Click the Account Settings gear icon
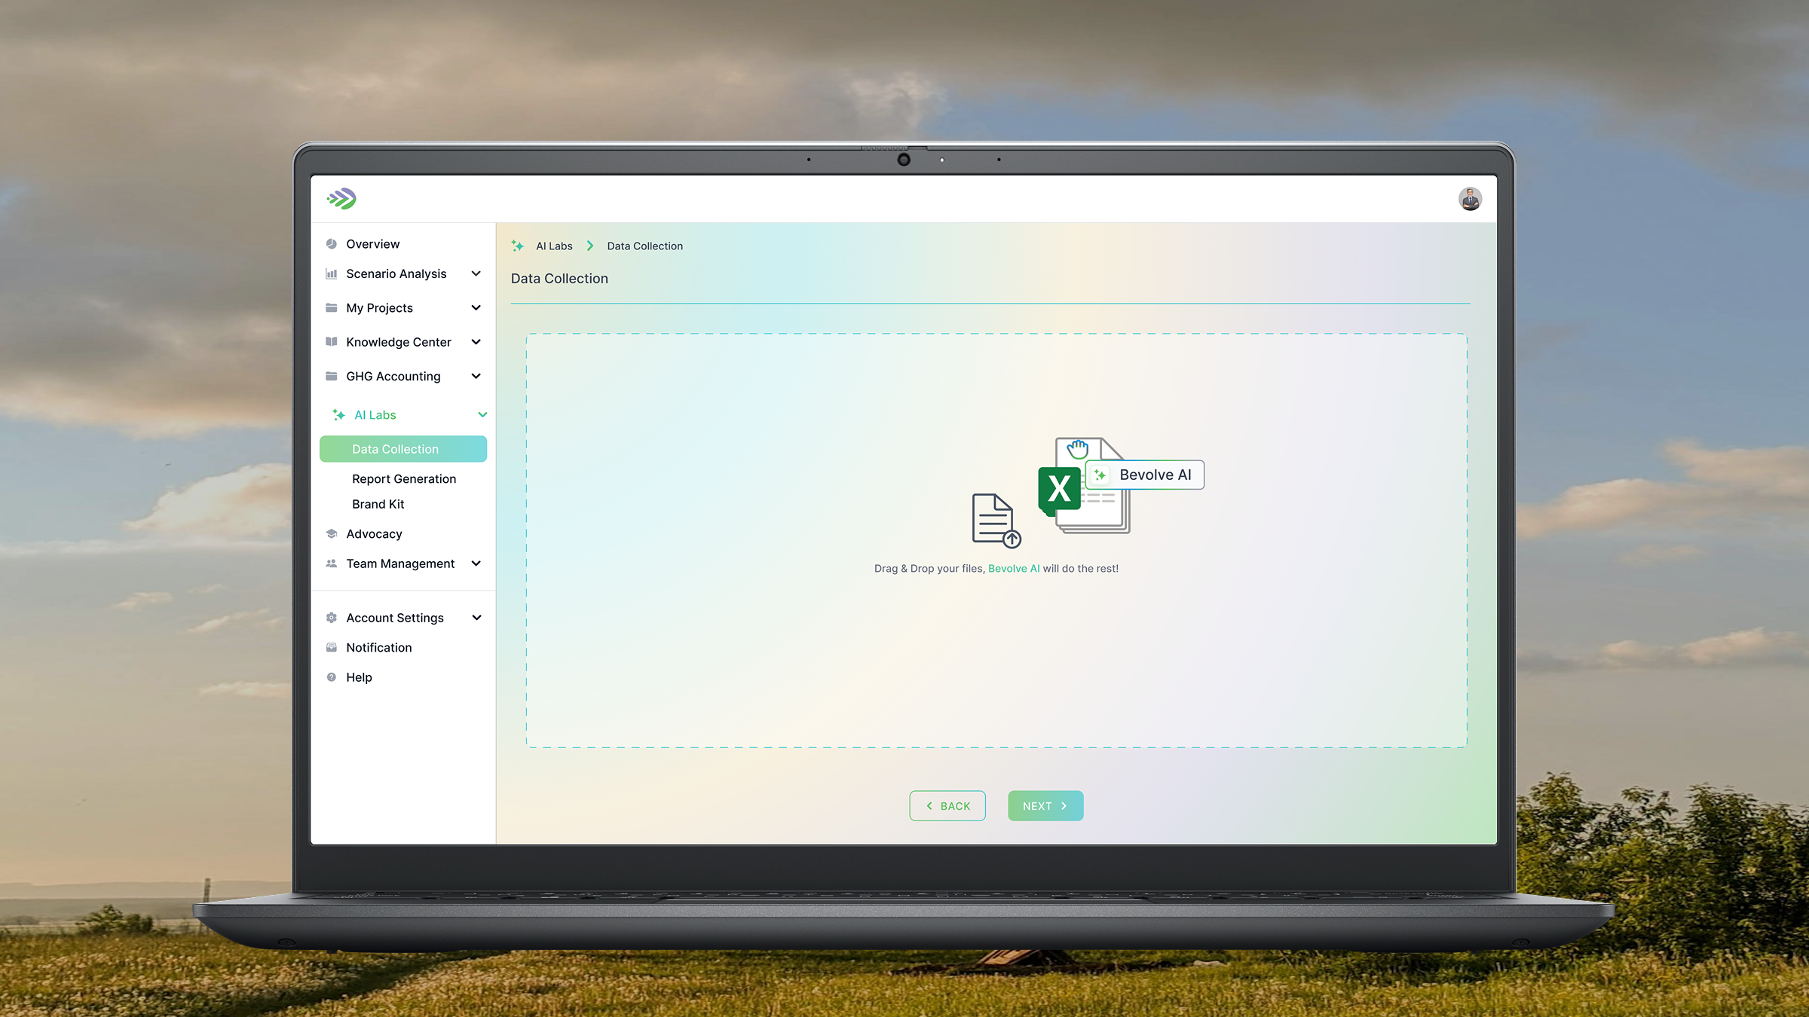 [x=332, y=617]
